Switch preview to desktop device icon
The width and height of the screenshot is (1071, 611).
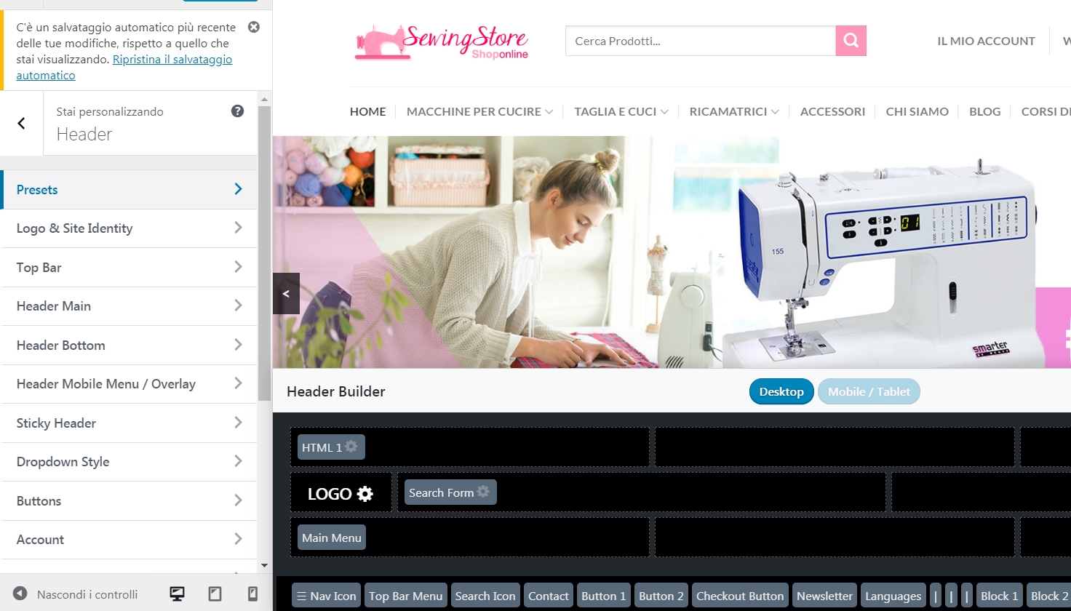177,594
